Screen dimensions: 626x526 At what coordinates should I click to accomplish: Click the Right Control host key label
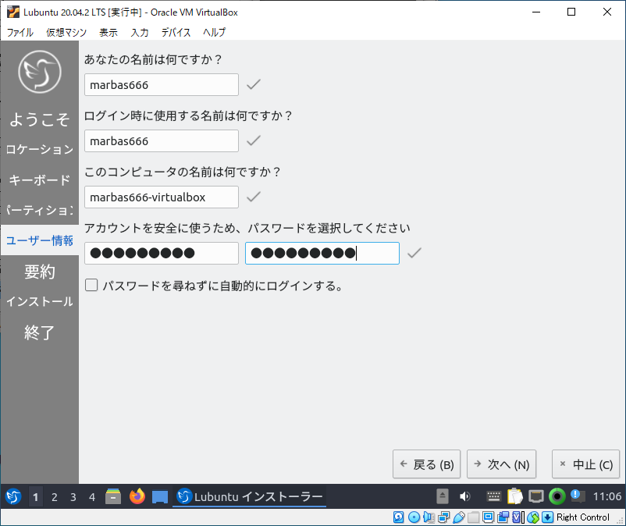tap(583, 517)
